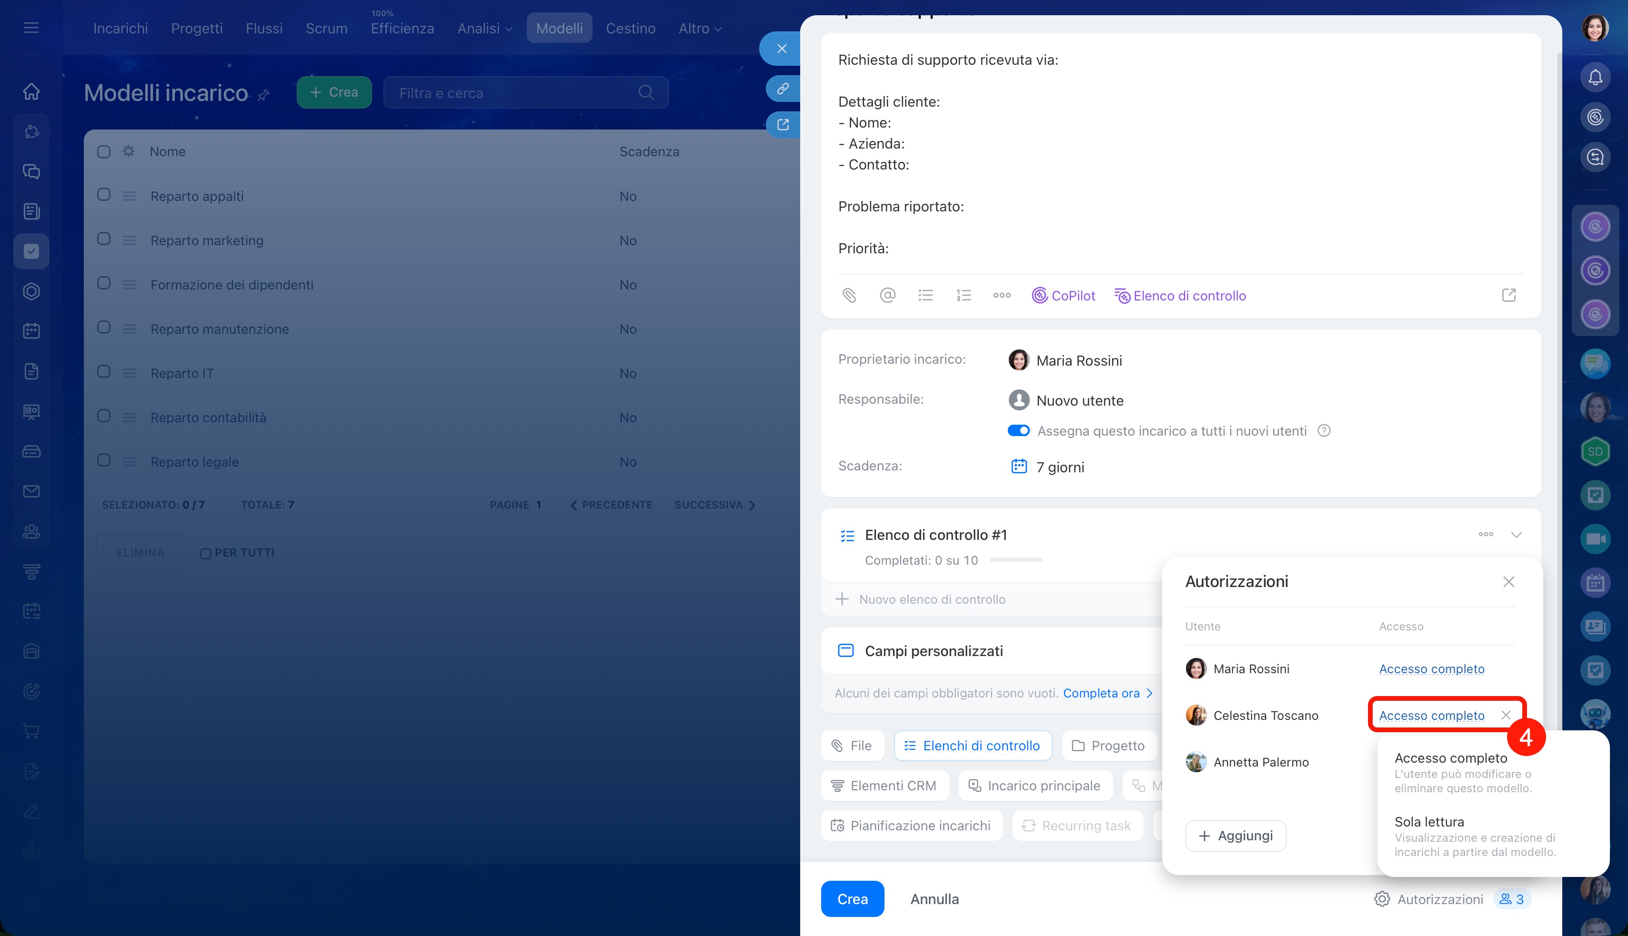1628x936 pixels.
Task: Open the calendar icon in left sidebar
Action: point(31,331)
